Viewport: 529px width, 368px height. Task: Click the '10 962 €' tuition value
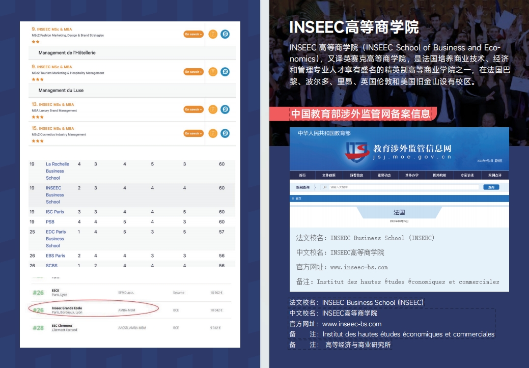pyautogui.click(x=216, y=293)
